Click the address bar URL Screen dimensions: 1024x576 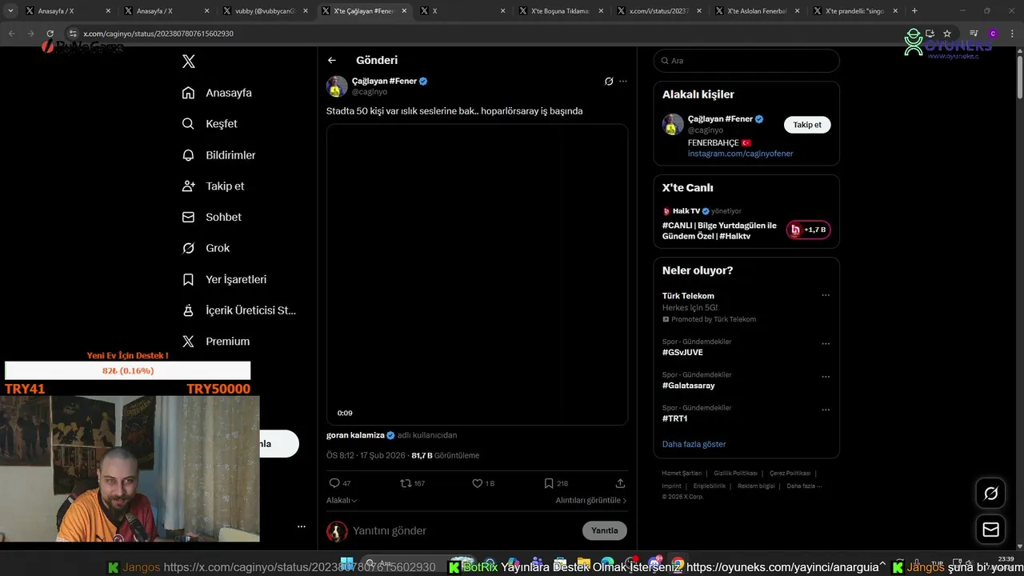(x=158, y=34)
